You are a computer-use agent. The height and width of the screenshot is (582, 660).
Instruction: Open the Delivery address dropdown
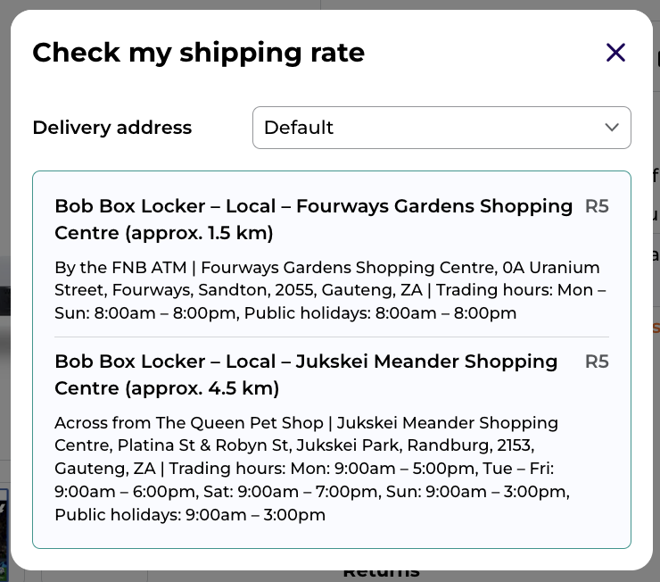pyautogui.click(x=441, y=128)
